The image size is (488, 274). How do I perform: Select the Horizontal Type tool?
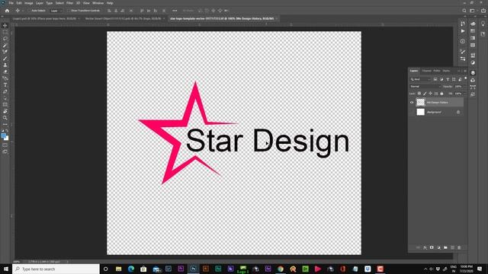pos(5,84)
